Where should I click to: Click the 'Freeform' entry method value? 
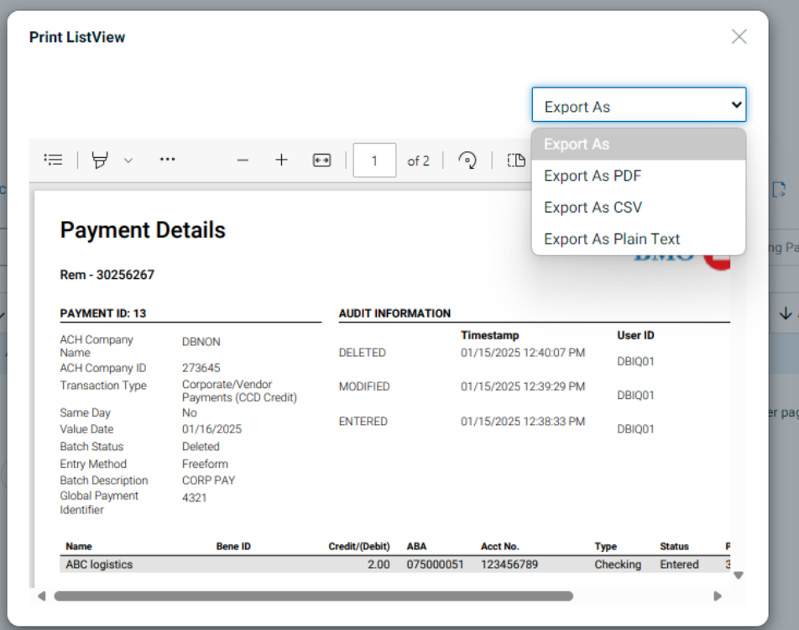[x=205, y=464]
